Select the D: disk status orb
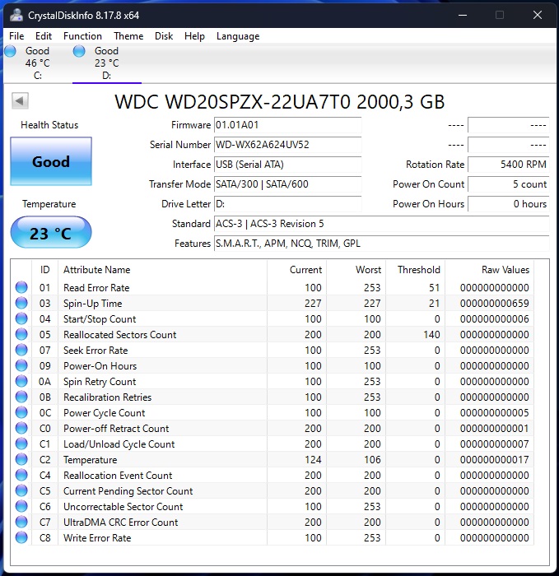 tap(79, 51)
